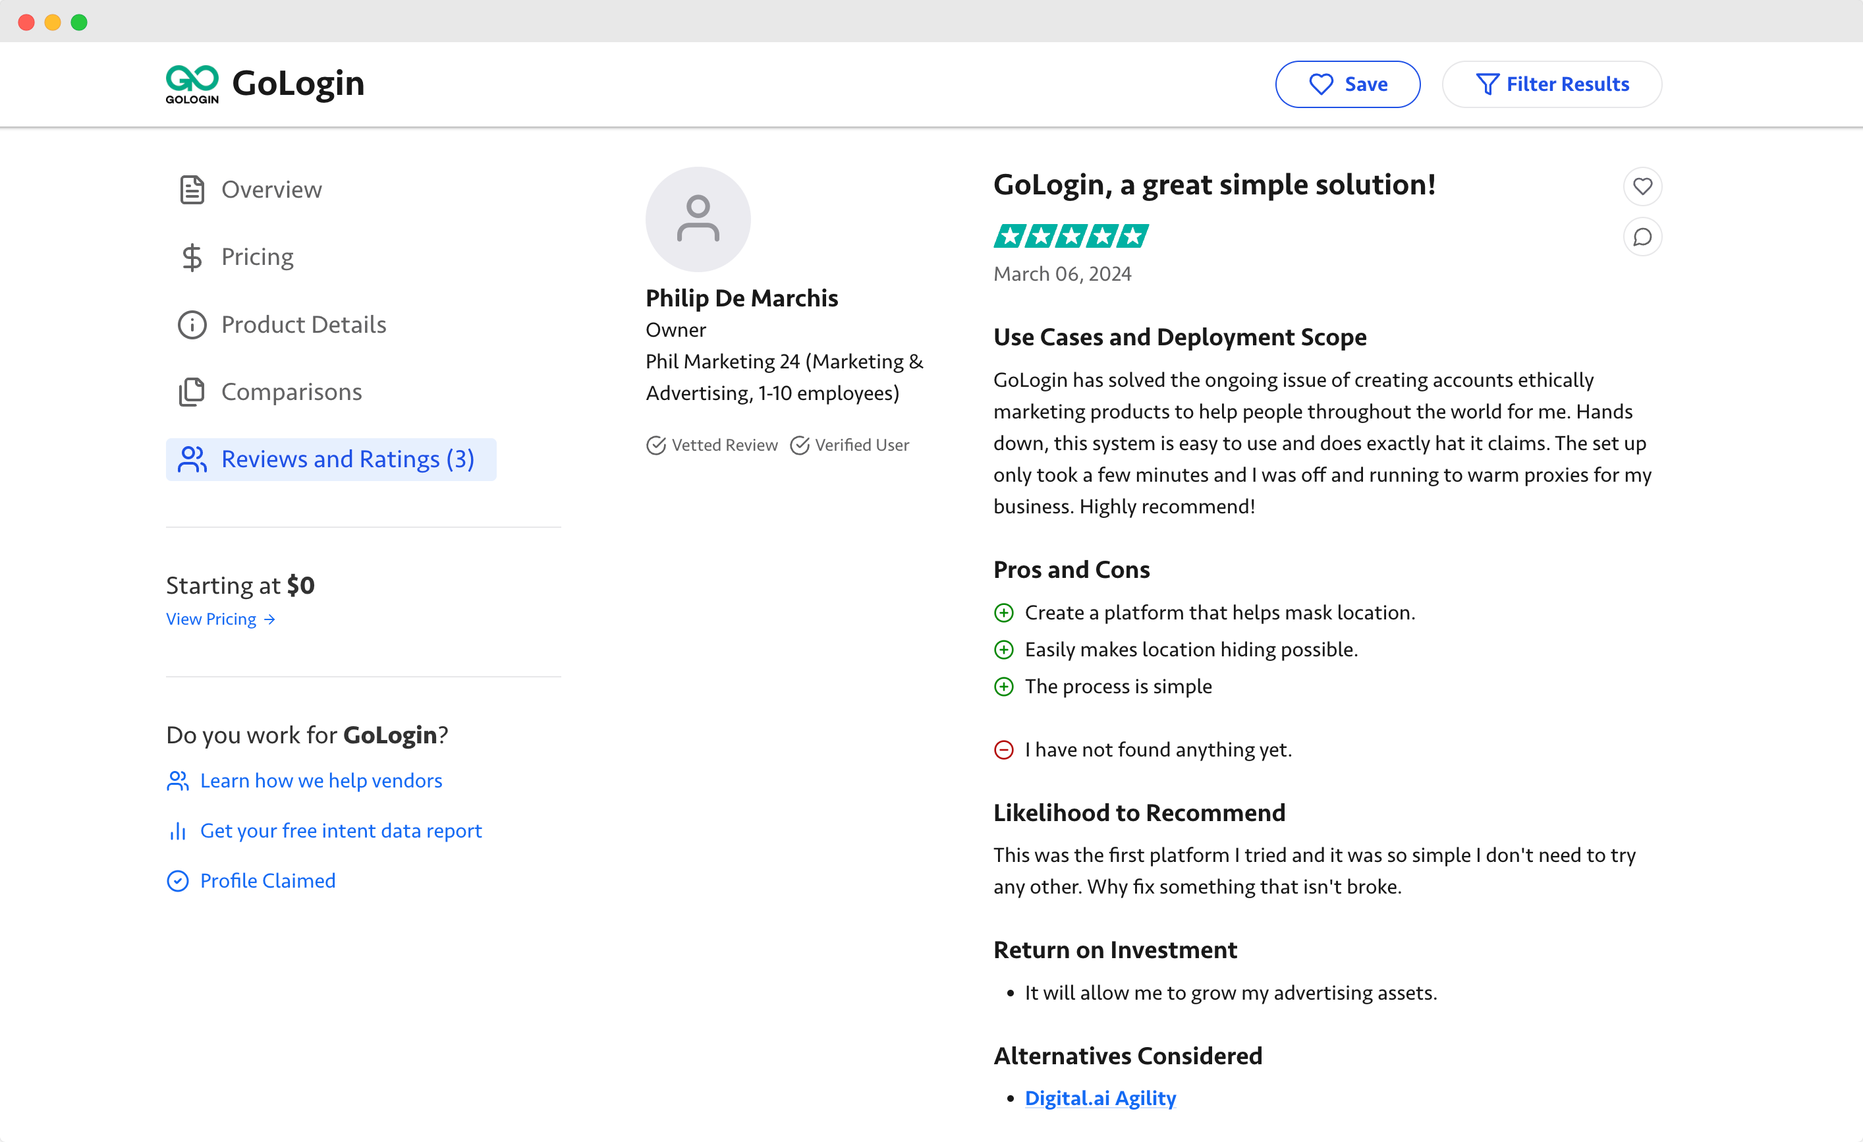
Task: Click the green plus icon for 'mask location' pro
Action: pos(1003,613)
